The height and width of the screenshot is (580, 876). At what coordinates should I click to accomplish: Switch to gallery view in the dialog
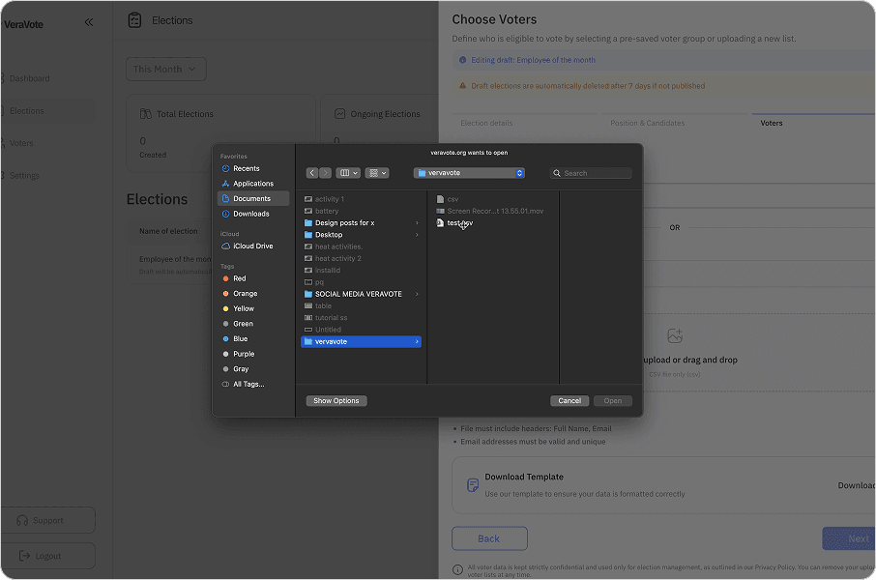[375, 172]
